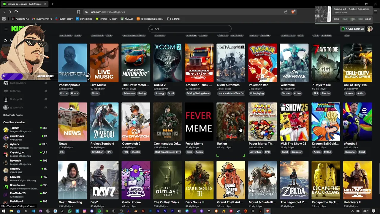Open the Warframe category cover

point(294,63)
